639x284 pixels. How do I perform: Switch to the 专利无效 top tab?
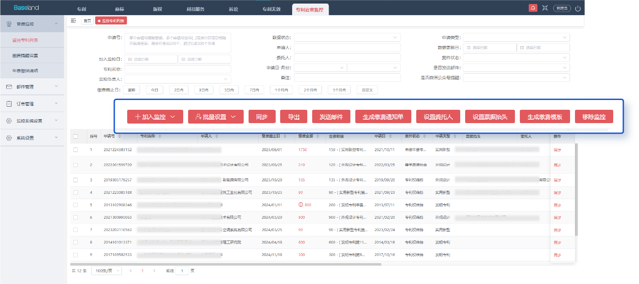[x=272, y=9]
